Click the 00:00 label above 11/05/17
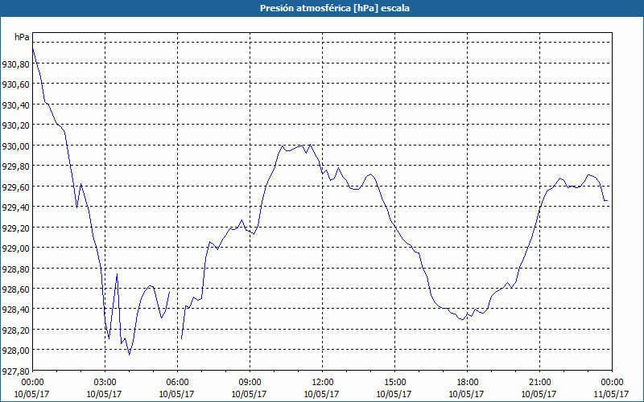 pos(612,383)
